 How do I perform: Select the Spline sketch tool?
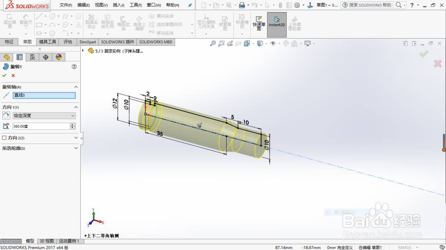(66, 16)
